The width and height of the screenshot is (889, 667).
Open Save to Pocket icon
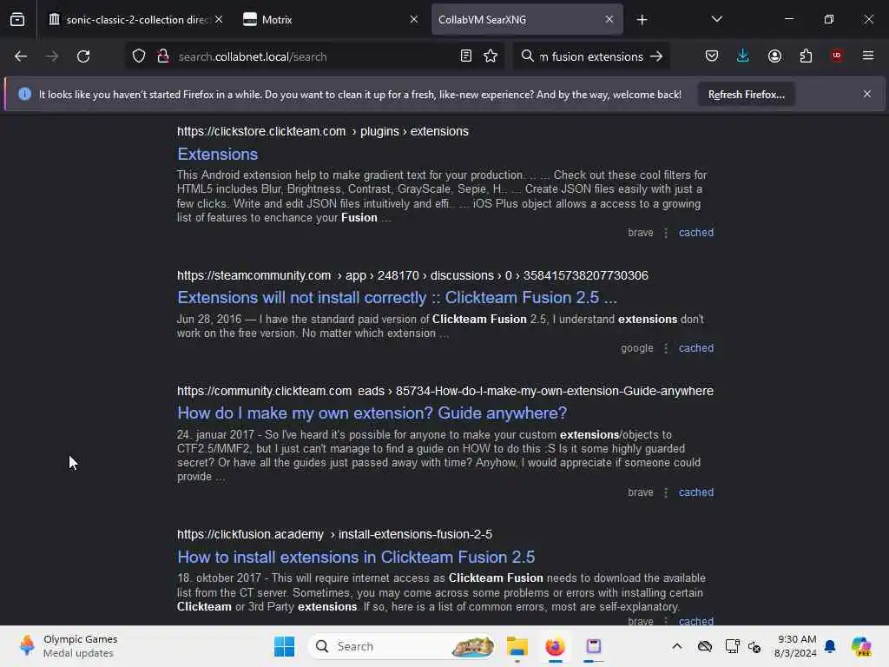point(712,56)
